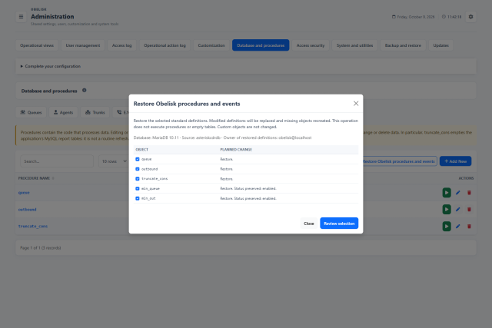Open the truncate_cons procedure link
Image resolution: width=492 pixels, height=328 pixels.
click(33, 226)
